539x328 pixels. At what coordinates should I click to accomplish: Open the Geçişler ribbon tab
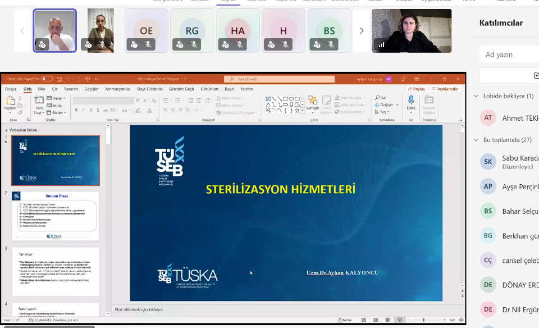(x=92, y=89)
